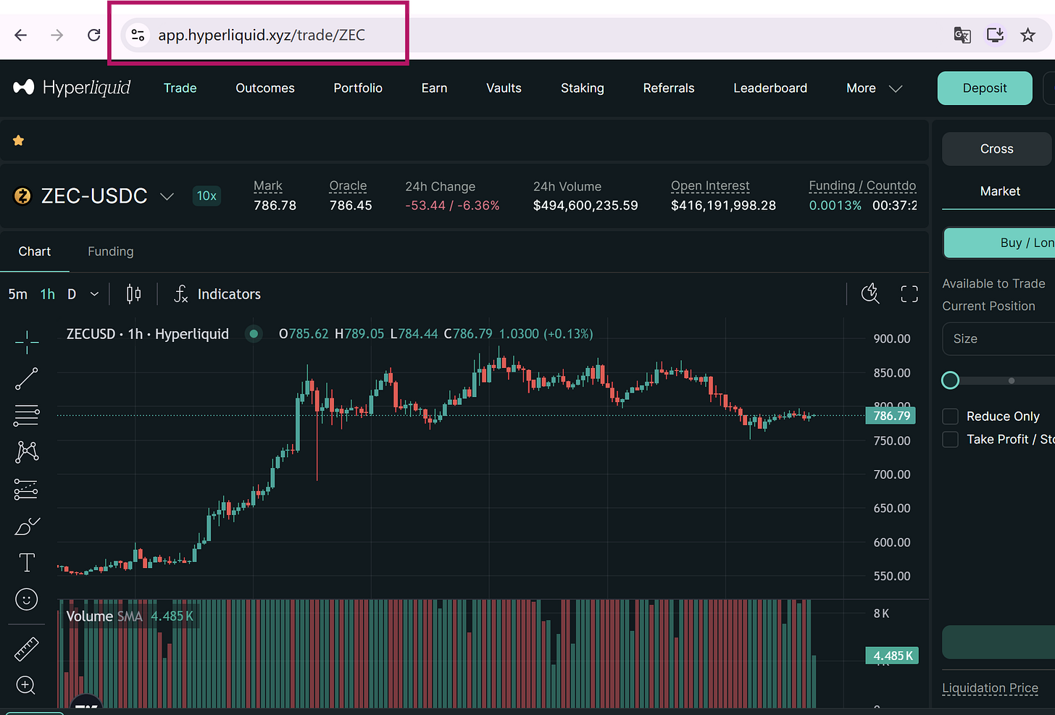This screenshot has height=715, width=1055.
Task: Select the crosshair cursor tool
Action: 27,342
